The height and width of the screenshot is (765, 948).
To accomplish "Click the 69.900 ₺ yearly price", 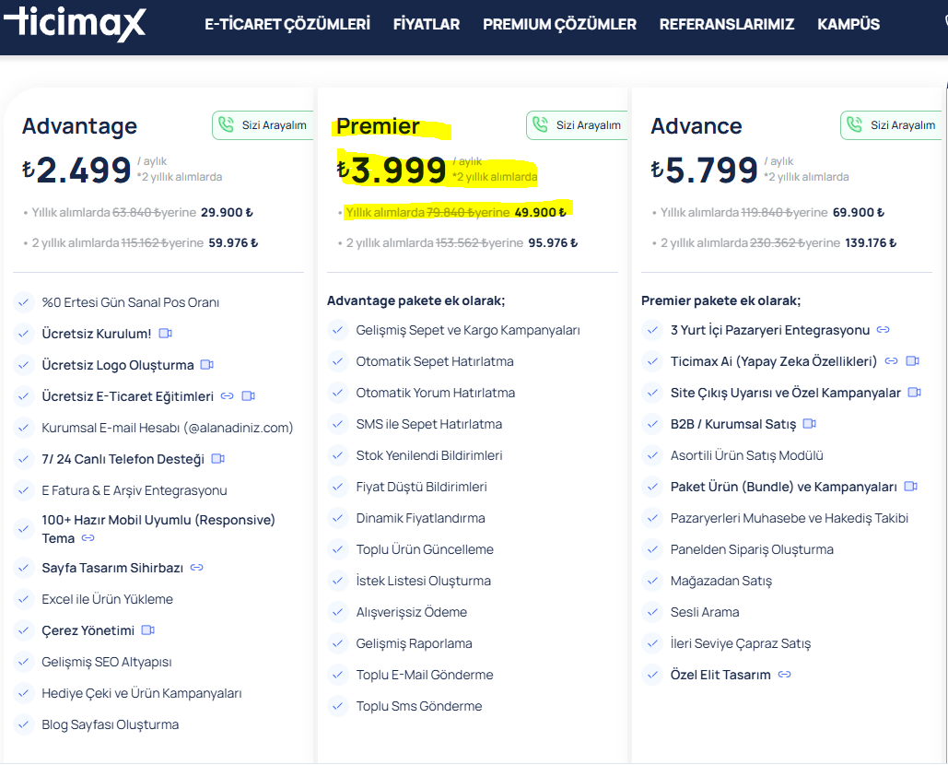I will [x=858, y=212].
